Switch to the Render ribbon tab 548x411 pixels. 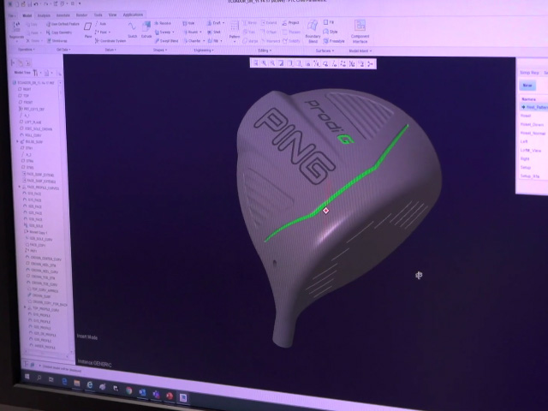tap(82, 15)
